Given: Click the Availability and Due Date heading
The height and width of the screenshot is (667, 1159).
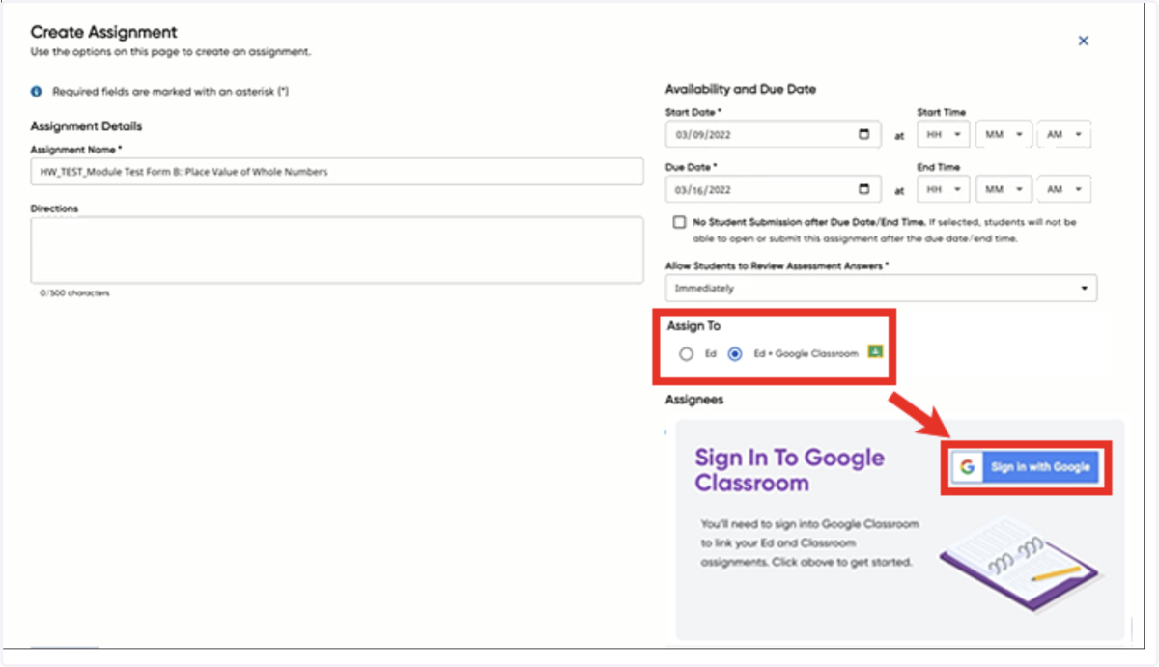Looking at the screenshot, I should click(x=741, y=89).
